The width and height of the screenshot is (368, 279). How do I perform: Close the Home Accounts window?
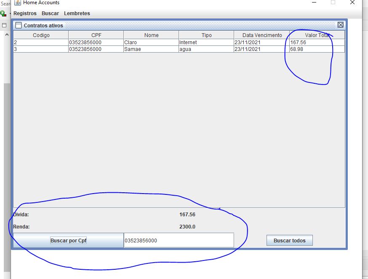[x=352, y=3]
